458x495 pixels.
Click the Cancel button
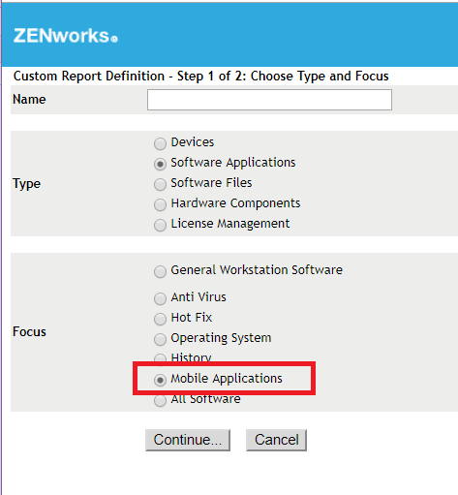pos(276,440)
